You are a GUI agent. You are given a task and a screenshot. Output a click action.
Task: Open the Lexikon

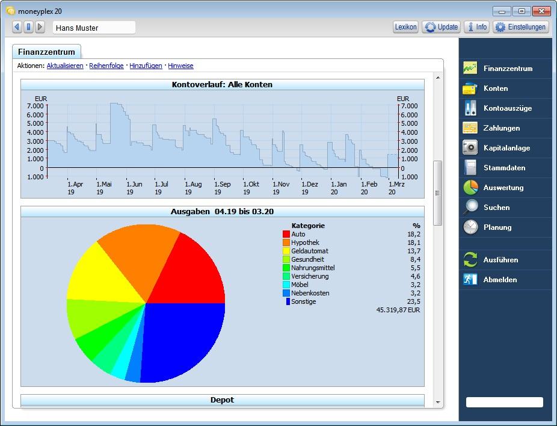tap(405, 26)
